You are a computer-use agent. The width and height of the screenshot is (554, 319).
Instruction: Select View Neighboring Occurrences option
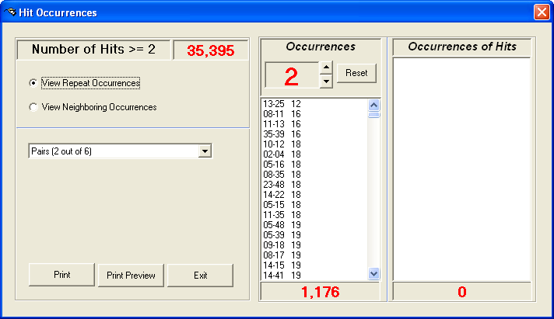pos(33,107)
